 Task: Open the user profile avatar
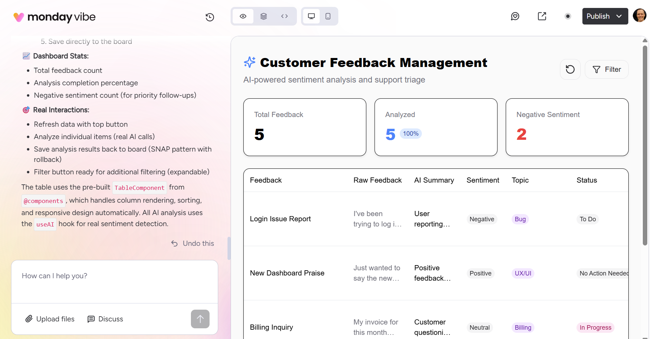coord(640,16)
